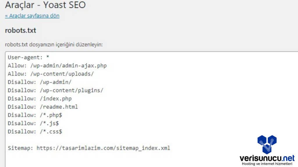Screen dimensions: 298x167
Task: Click the verisunucu hexagon logo icon
Action: click(x=267, y=144)
